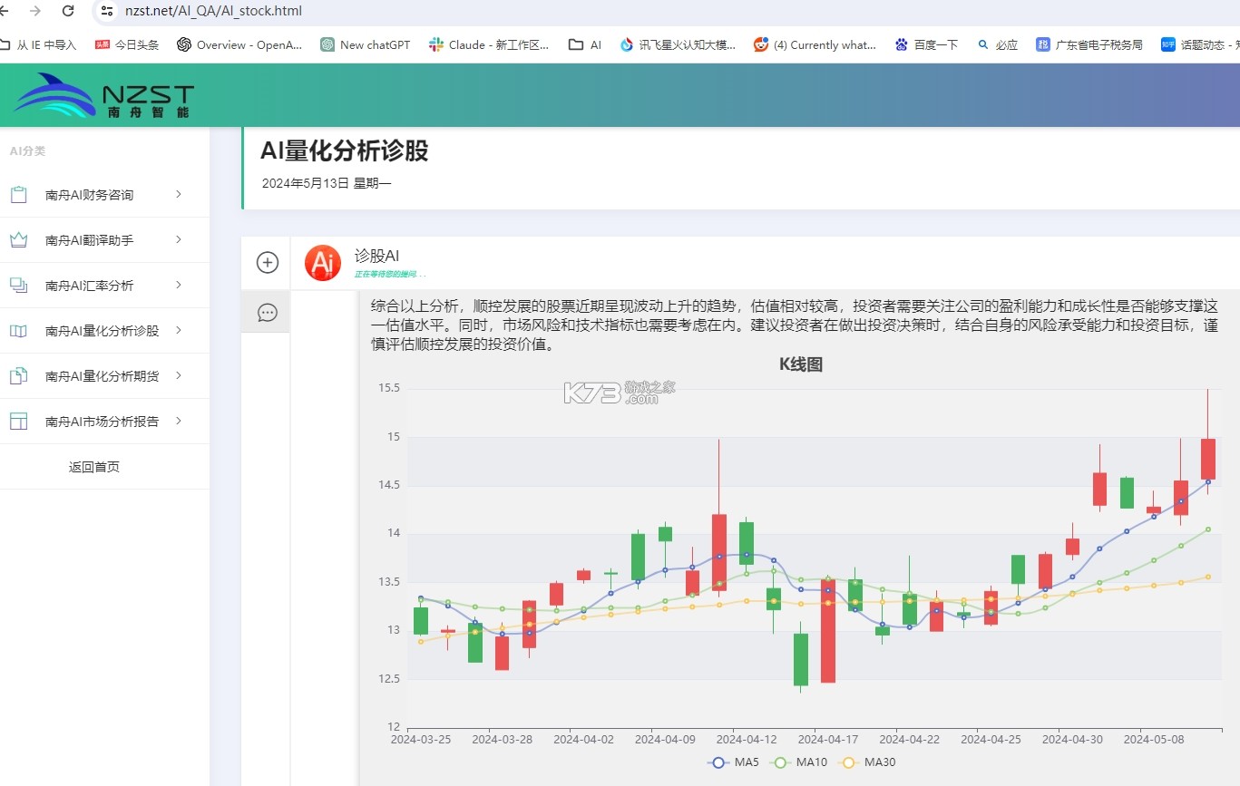
Task: Click the layout icon beside 南舟AI市场分析报告
Action: coord(18,422)
